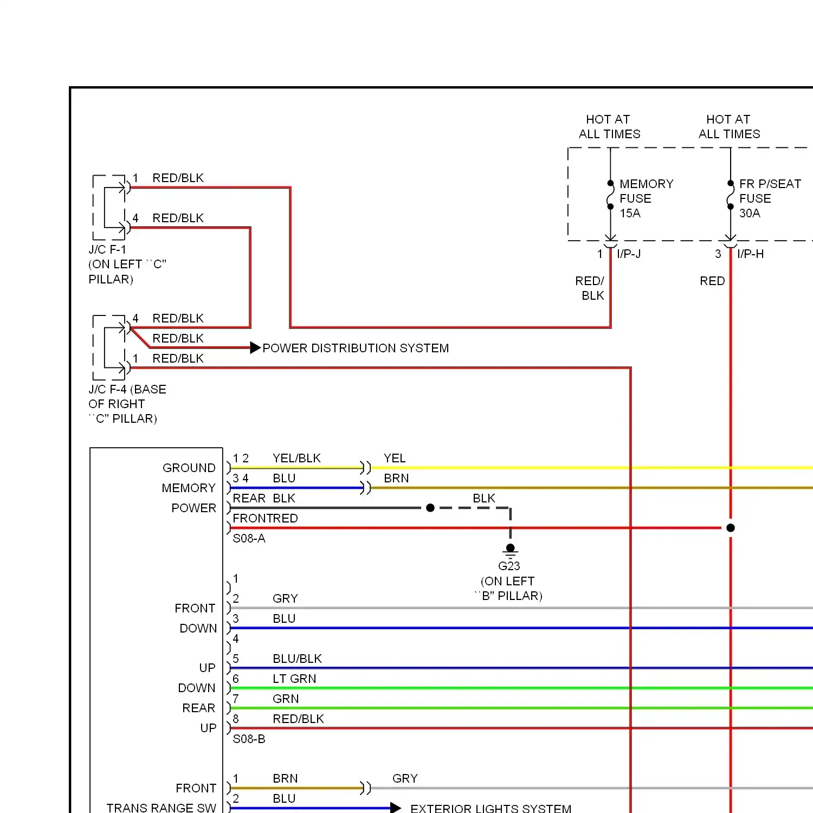Click the arrowhead pointing to POWER DISTRIBUTION SYSTEM
The image size is (813, 813).
pos(255,348)
